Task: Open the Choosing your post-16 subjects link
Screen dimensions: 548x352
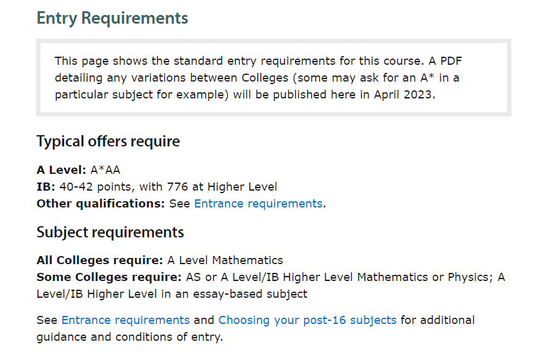Action: coord(308,320)
